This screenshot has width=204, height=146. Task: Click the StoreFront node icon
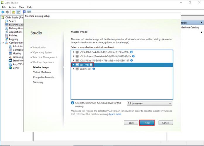[x=11, y=61]
